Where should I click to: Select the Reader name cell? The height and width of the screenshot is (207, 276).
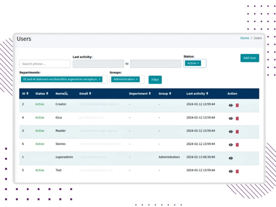(60, 131)
